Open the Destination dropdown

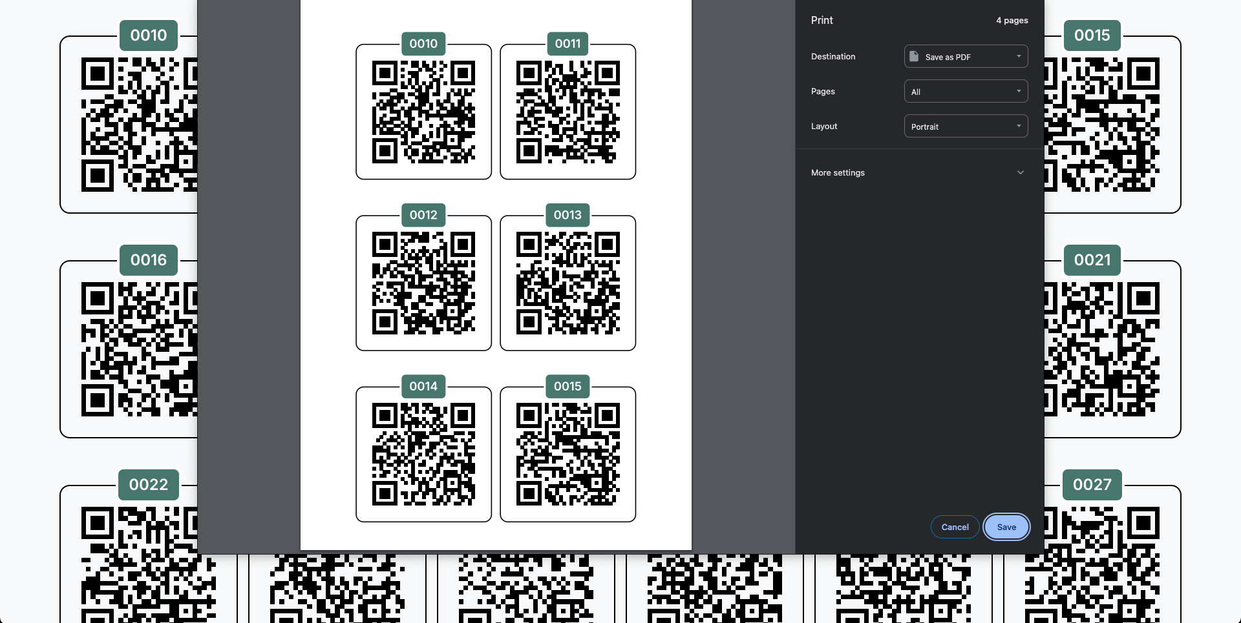click(965, 57)
